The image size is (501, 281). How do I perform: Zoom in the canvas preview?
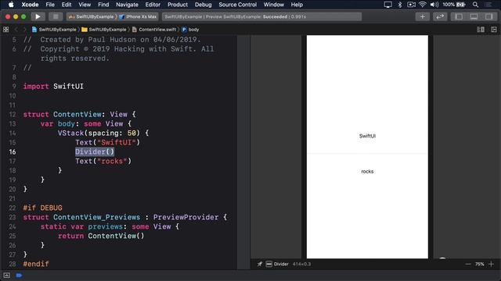coord(492,264)
